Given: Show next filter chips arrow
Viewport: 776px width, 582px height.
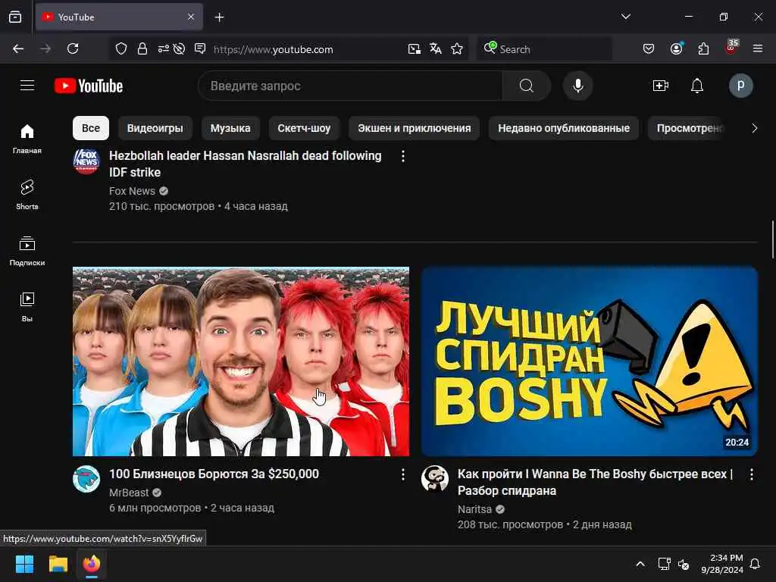Looking at the screenshot, I should pos(754,128).
